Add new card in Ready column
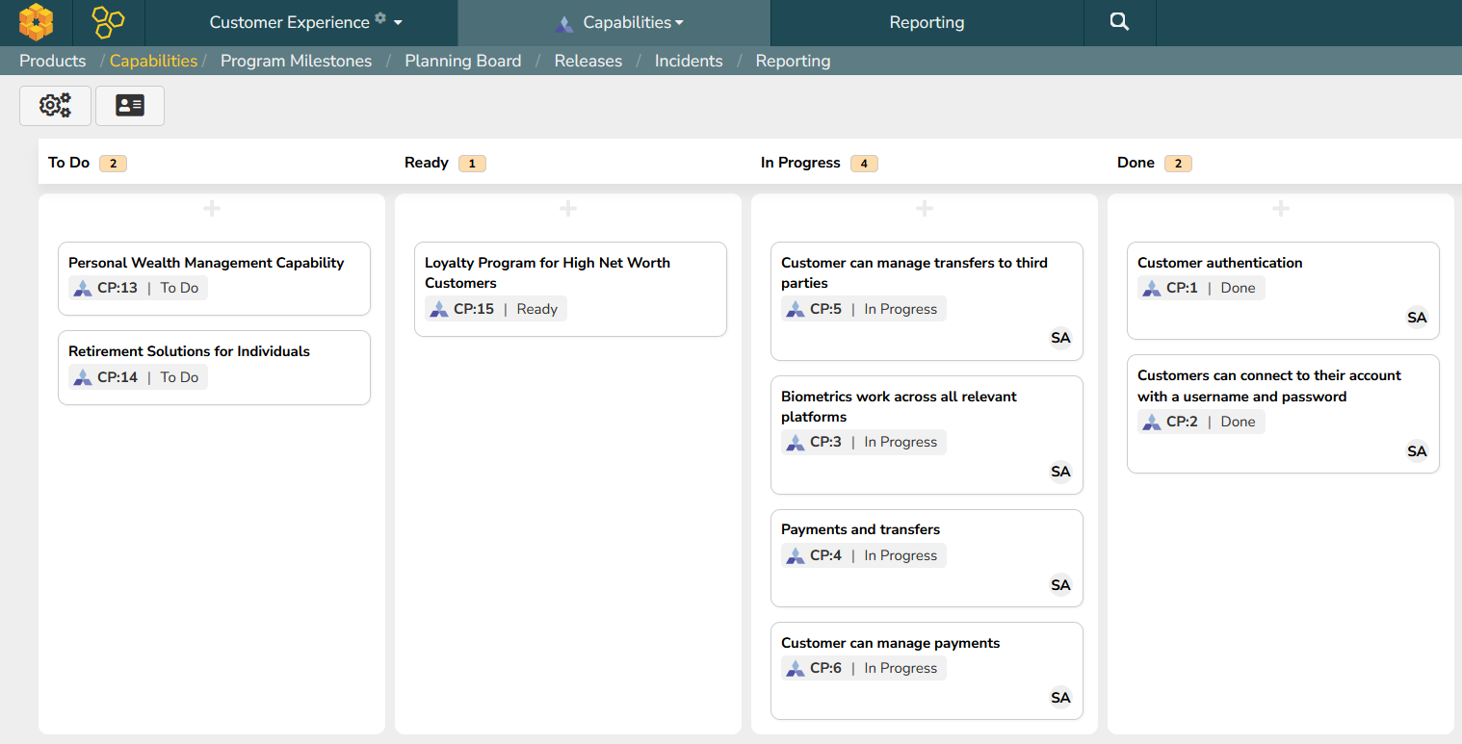Image resolution: width=1462 pixels, height=744 pixels. coord(568,209)
